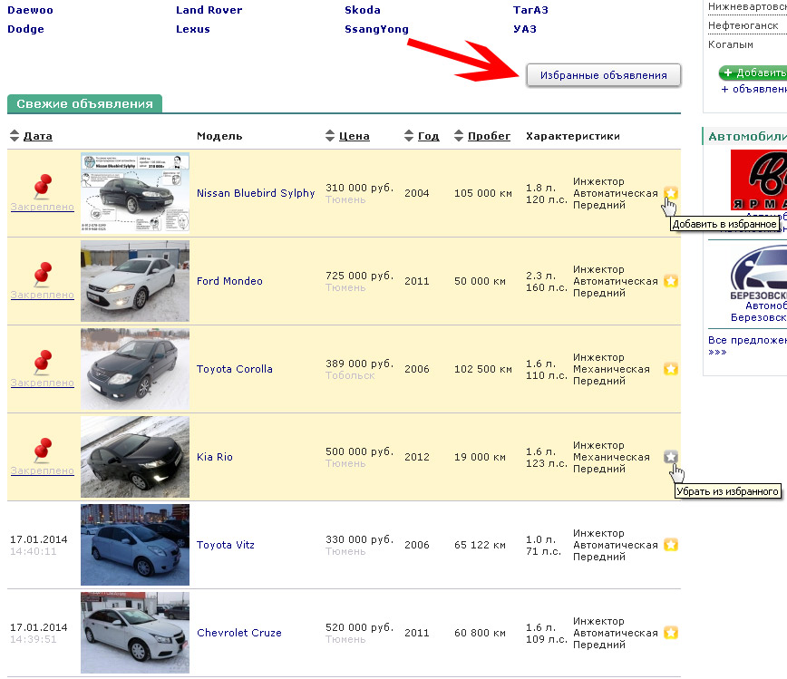Click the mileage 60 800 км
Viewport: 787px width, 679px height.
480,633
